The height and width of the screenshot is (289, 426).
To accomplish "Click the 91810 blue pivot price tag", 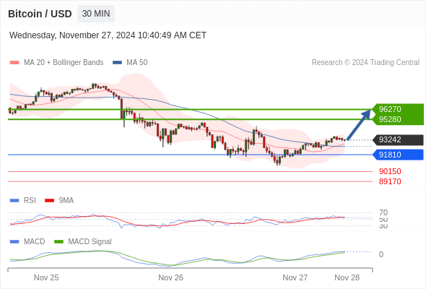I will (398, 155).
